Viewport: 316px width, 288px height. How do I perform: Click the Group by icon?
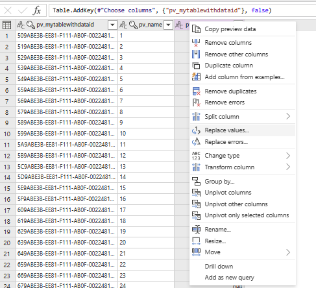196,181
